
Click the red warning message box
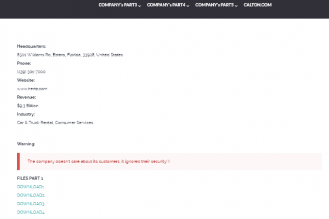pos(170,162)
